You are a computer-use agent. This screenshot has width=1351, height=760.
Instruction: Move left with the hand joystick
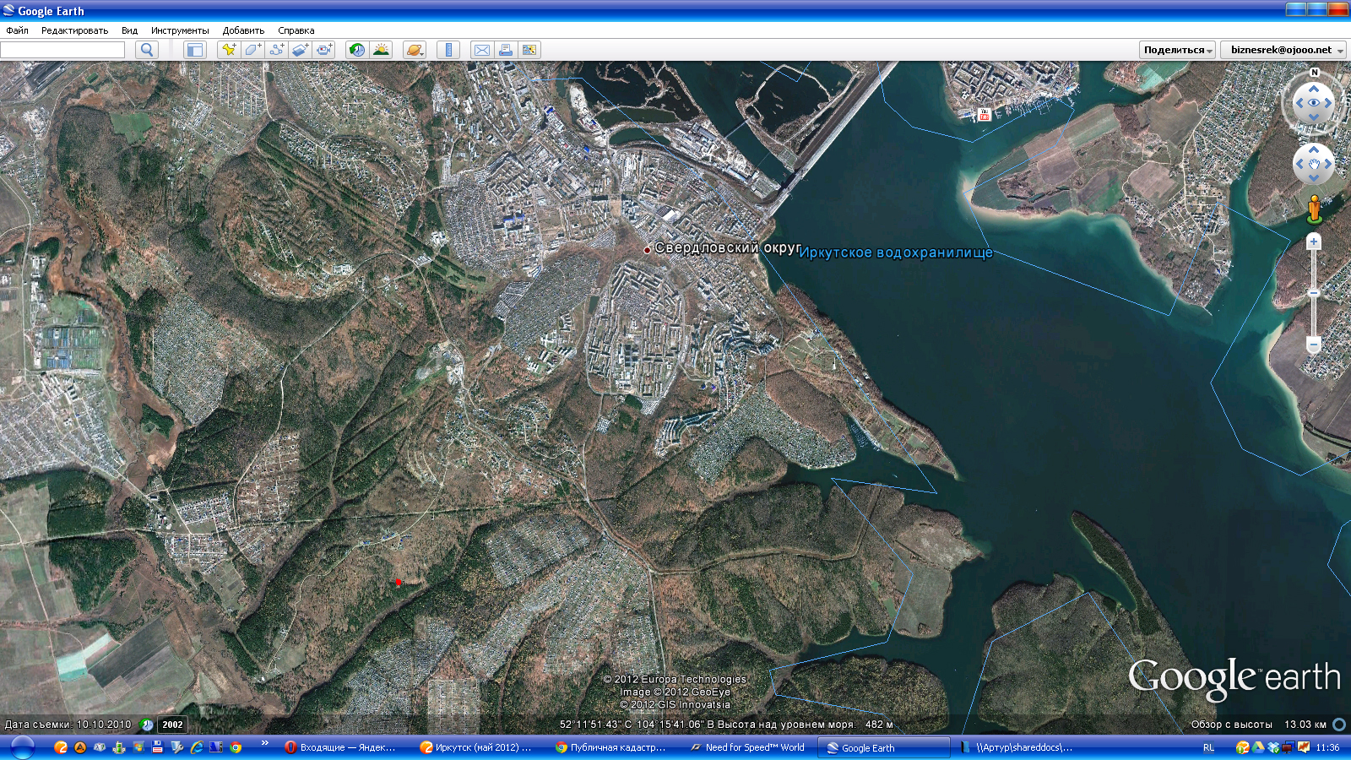tap(1299, 164)
